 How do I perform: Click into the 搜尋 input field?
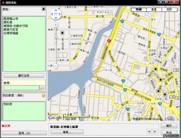[x=21, y=88]
